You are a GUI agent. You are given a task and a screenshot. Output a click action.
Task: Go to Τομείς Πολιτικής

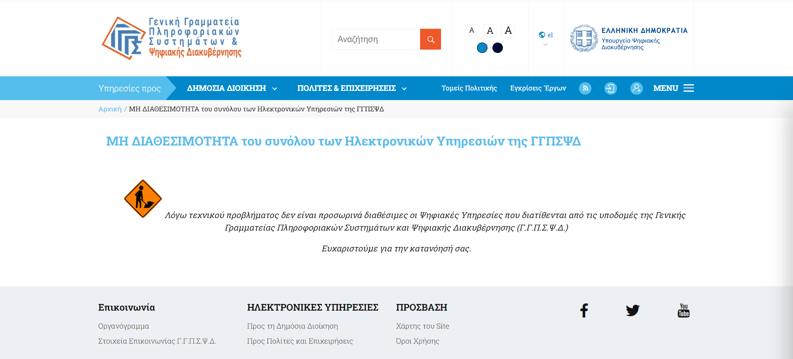tap(469, 88)
